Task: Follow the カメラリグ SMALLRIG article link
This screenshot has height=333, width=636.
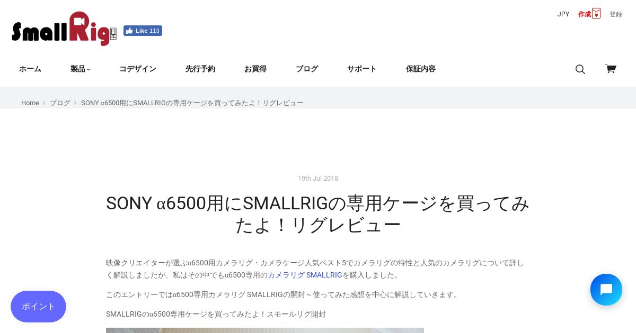Action: [305, 275]
